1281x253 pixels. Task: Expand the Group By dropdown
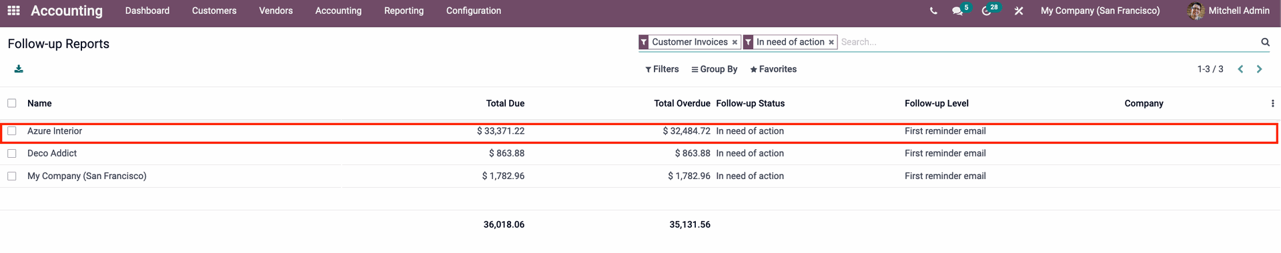pos(714,69)
